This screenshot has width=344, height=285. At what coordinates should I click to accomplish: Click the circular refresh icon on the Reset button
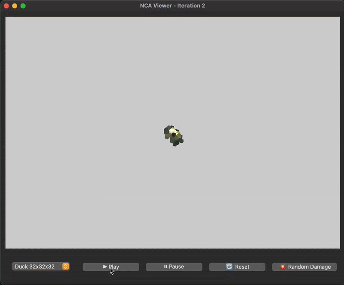229,267
